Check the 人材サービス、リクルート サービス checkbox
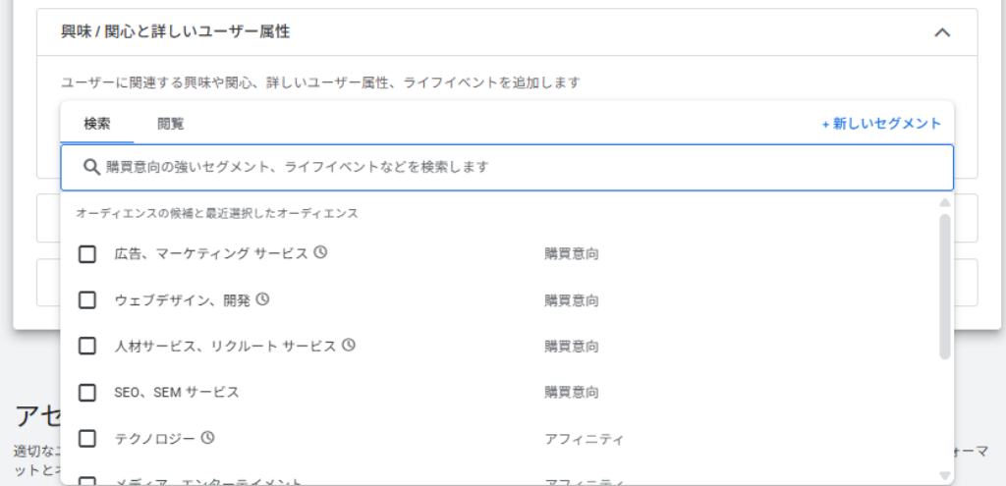Viewport: 1006px width, 486px height. coord(87,347)
